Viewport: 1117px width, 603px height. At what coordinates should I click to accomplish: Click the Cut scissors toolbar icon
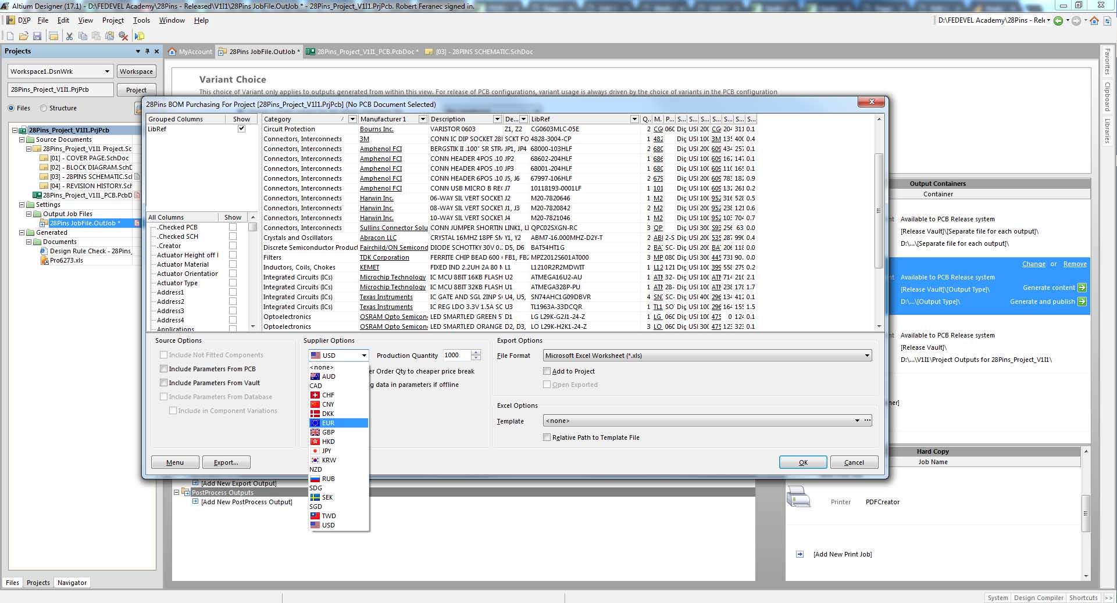coord(69,36)
